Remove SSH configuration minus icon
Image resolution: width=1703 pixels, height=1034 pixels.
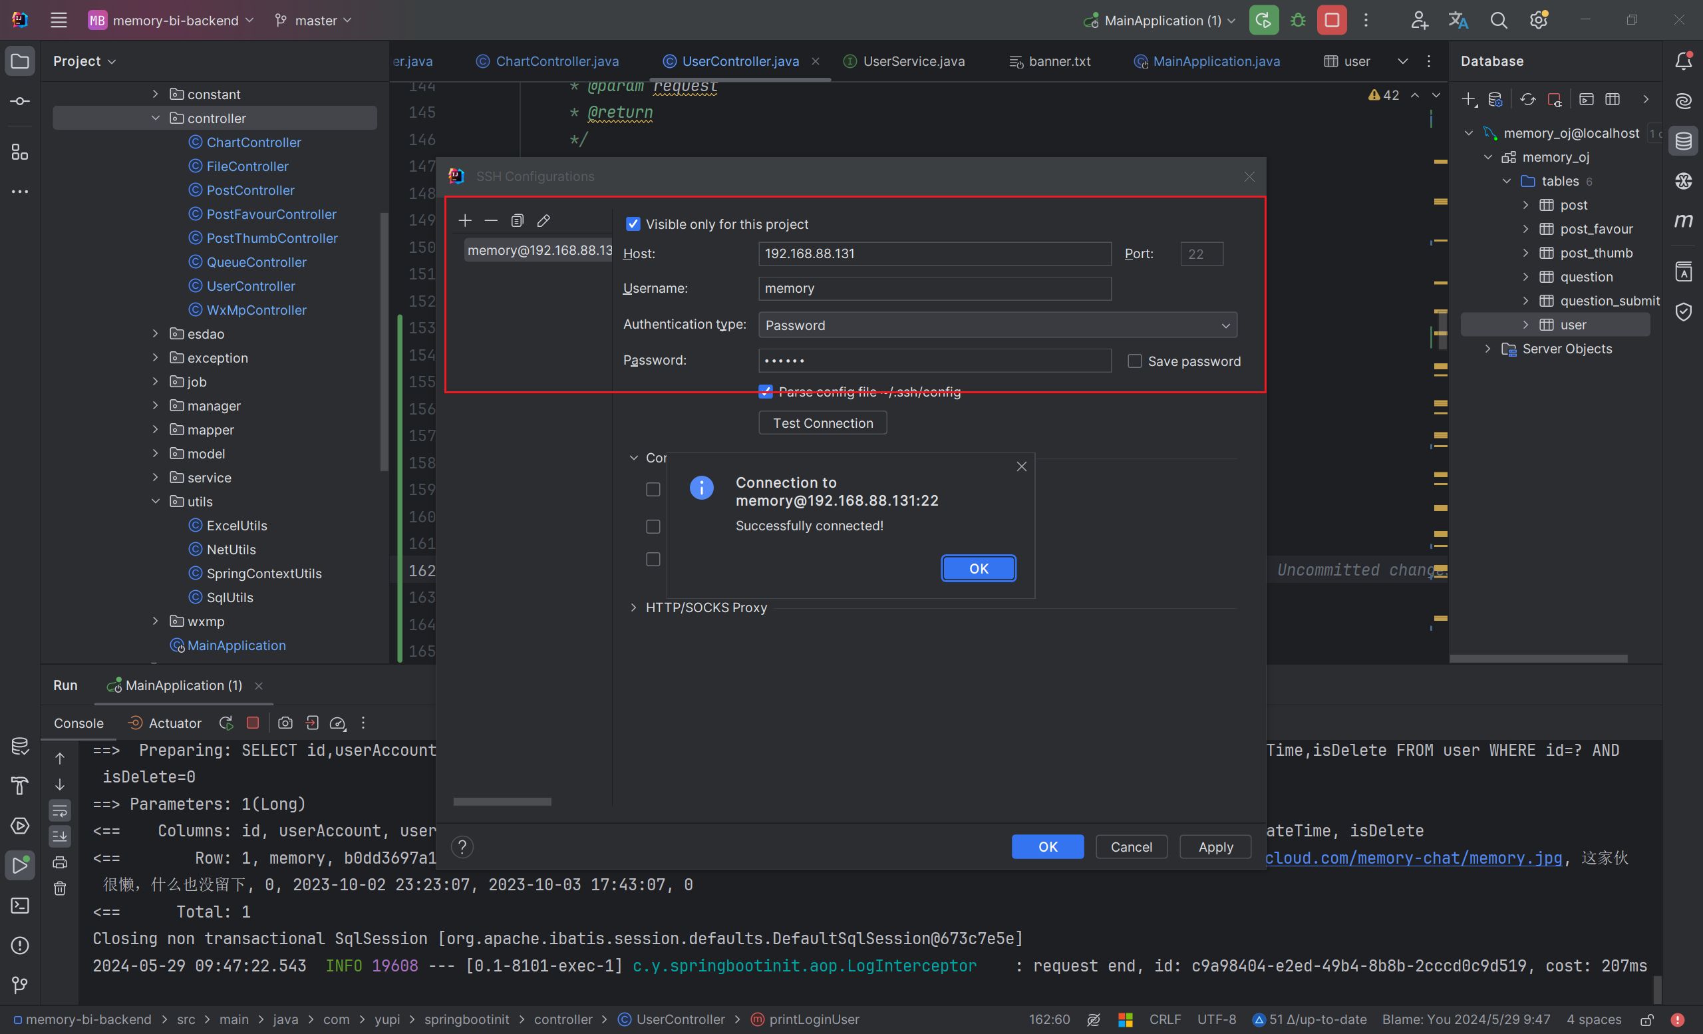(x=491, y=220)
